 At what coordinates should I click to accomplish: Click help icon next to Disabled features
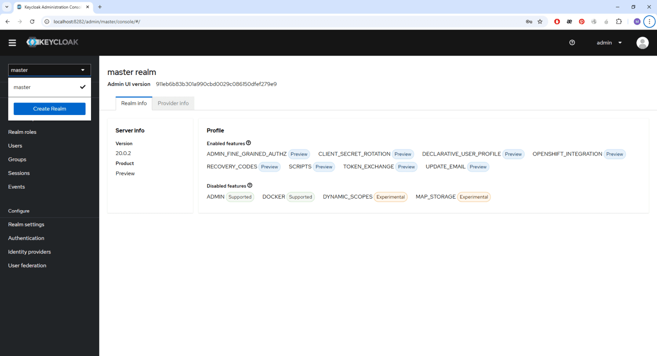pyautogui.click(x=250, y=185)
